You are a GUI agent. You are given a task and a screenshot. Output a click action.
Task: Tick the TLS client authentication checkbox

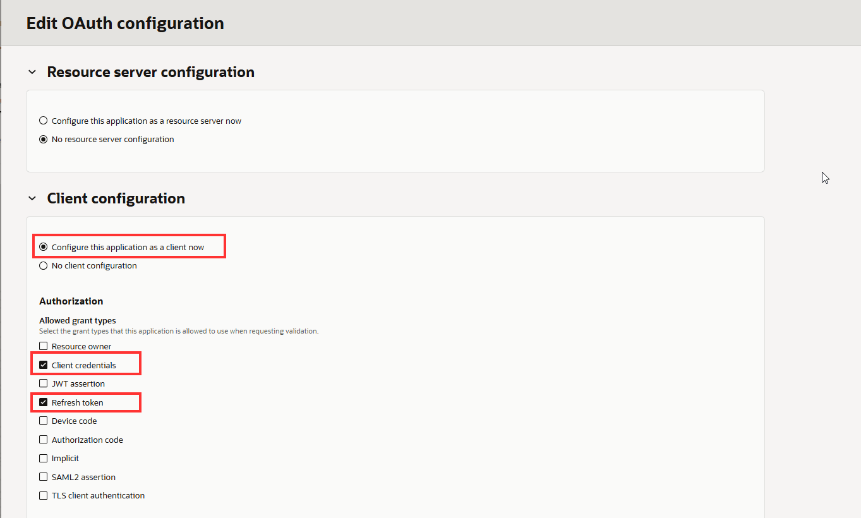coord(44,495)
